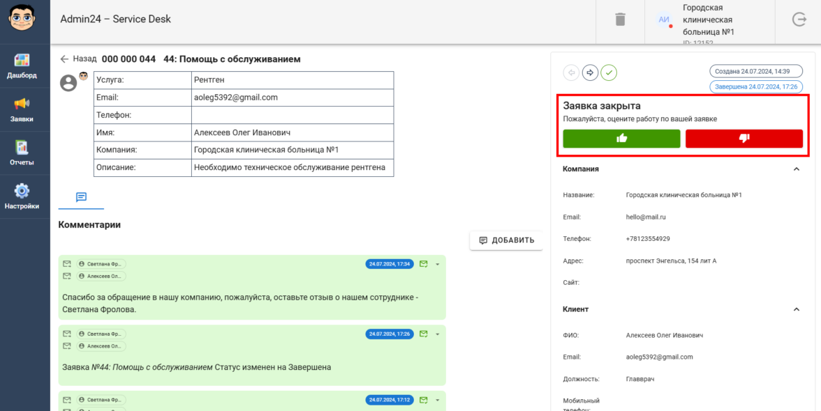The height and width of the screenshot is (411, 821).
Task: Click the mail icon beside the 17:34 timestamp
Action: pyautogui.click(x=423, y=264)
